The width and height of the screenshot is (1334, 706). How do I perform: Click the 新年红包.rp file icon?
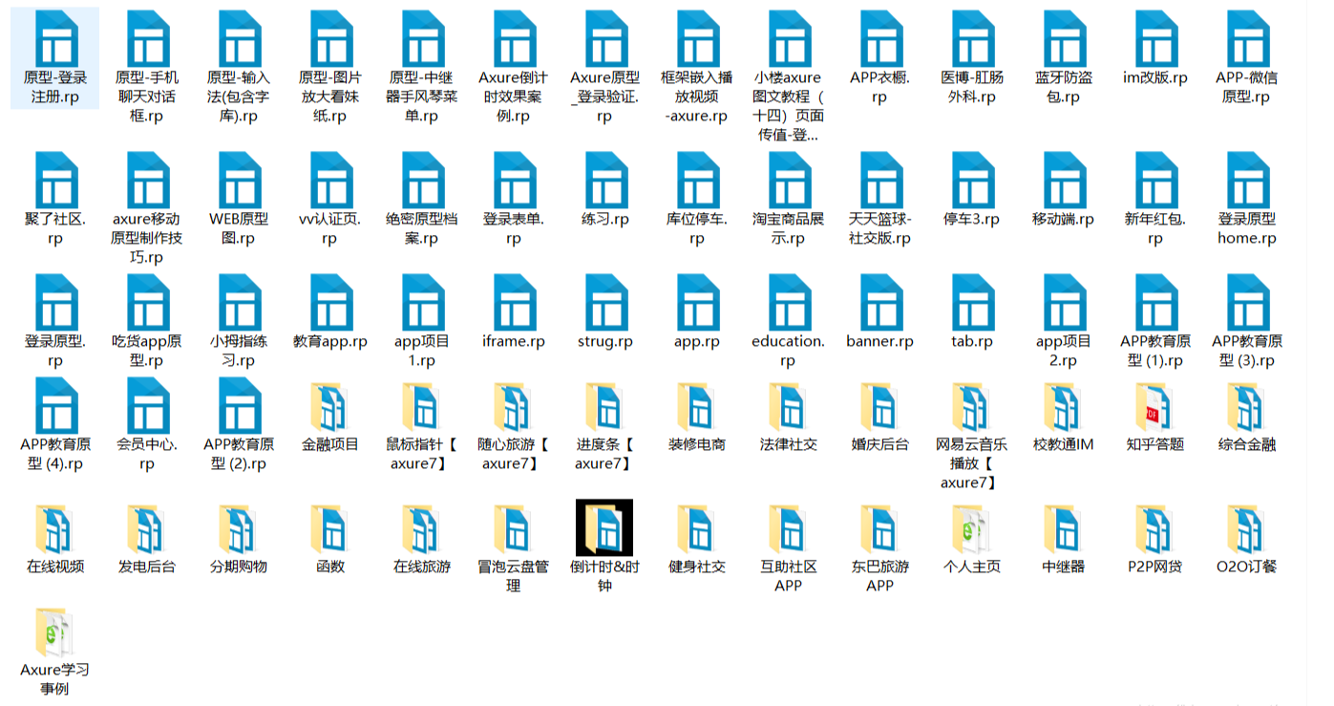(1156, 180)
